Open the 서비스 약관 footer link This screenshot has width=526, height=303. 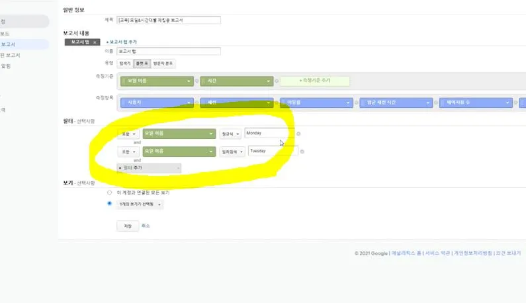point(437,253)
